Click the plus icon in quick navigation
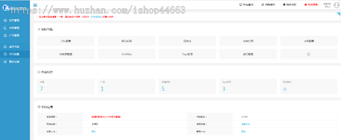 308,54
